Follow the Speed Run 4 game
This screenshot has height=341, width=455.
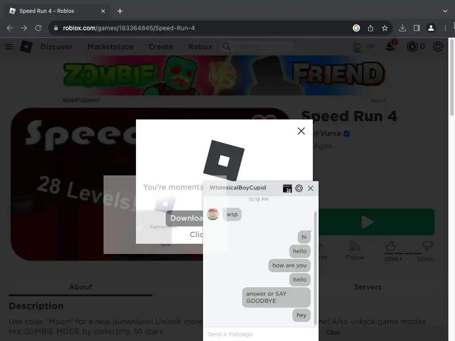(x=355, y=250)
